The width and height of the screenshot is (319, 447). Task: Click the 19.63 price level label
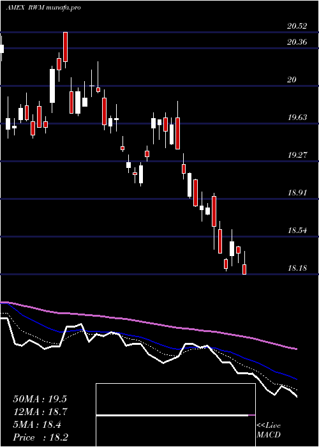point(297,117)
